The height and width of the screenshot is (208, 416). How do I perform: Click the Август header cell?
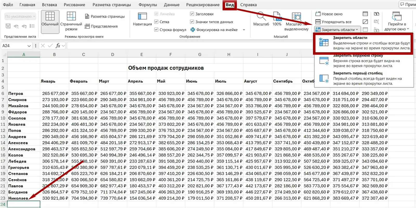click(258, 81)
